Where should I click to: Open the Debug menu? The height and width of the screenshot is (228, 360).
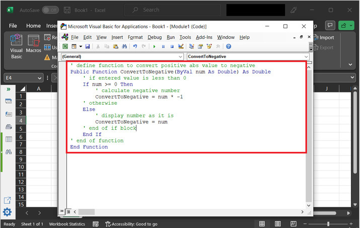coord(155,37)
